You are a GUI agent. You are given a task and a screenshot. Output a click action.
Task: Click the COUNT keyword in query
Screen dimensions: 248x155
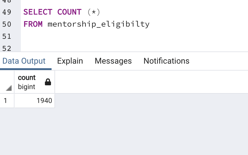coord(69,12)
